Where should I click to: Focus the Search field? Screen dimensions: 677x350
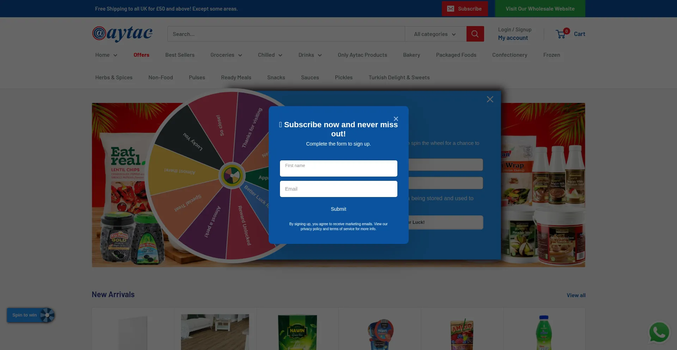tap(286, 34)
